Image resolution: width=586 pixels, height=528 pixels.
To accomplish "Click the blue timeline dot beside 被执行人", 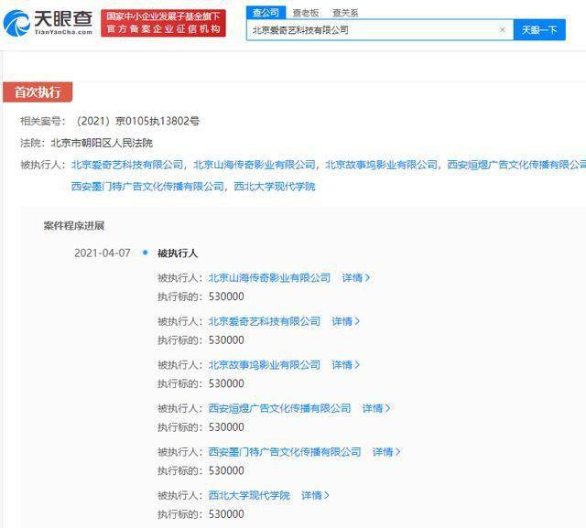I will click(146, 253).
